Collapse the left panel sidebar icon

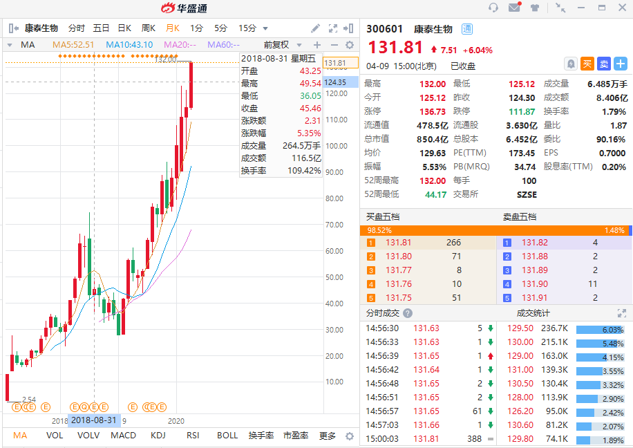13,28
